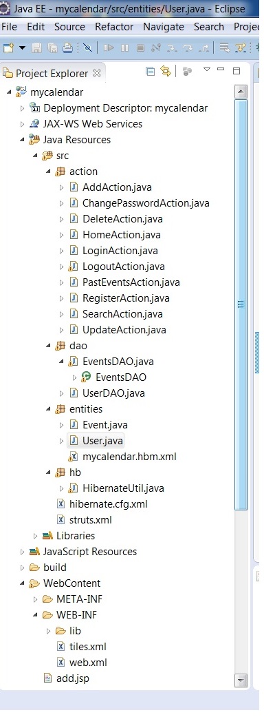
Task: Click the Resume debug toolbar icon
Action: [x=109, y=47]
